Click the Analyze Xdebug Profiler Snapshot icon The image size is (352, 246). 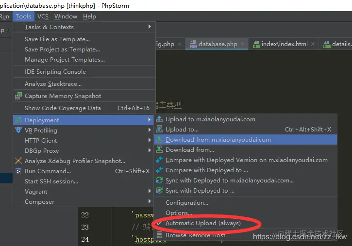18,161
